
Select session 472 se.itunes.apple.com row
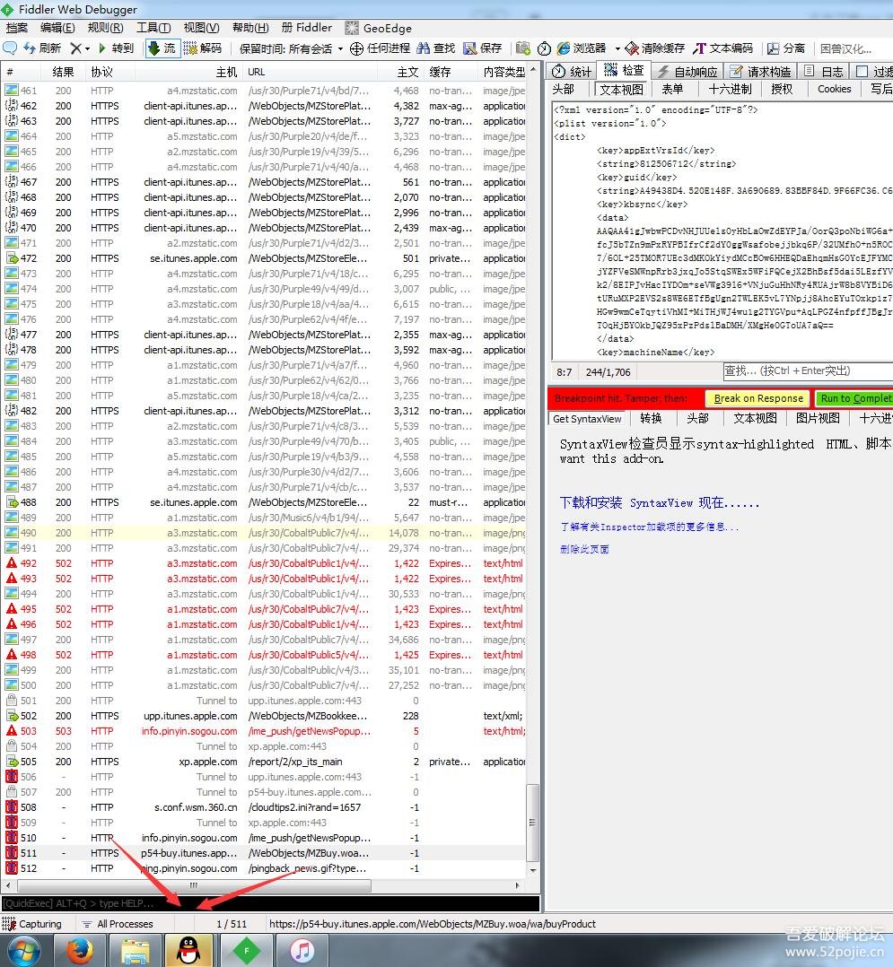pyautogui.click(x=264, y=259)
